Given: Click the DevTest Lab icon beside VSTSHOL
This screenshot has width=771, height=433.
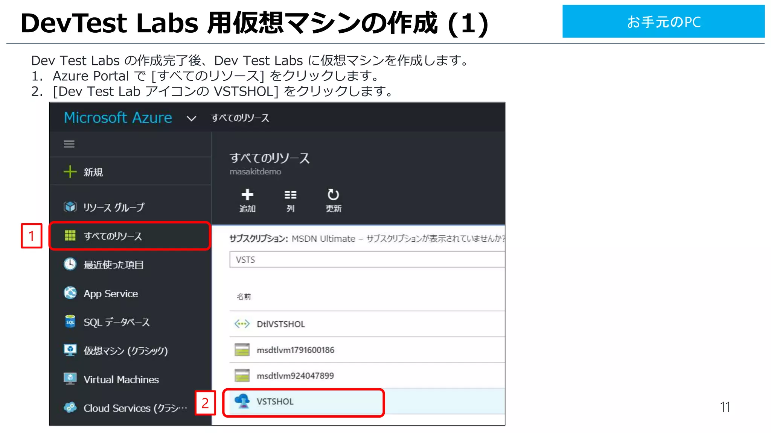Looking at the screenshot, I should [242, 401].
